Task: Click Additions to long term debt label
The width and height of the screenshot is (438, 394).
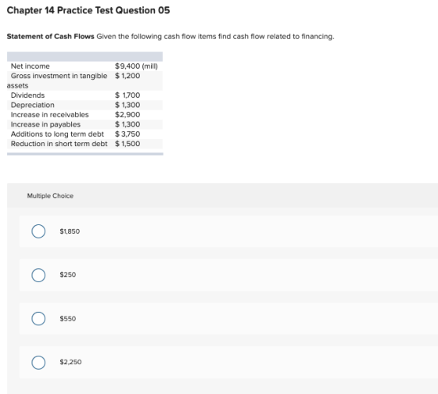Action: point(57,134)
